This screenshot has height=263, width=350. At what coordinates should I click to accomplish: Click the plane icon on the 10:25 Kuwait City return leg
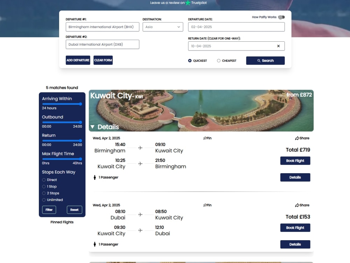140,164
